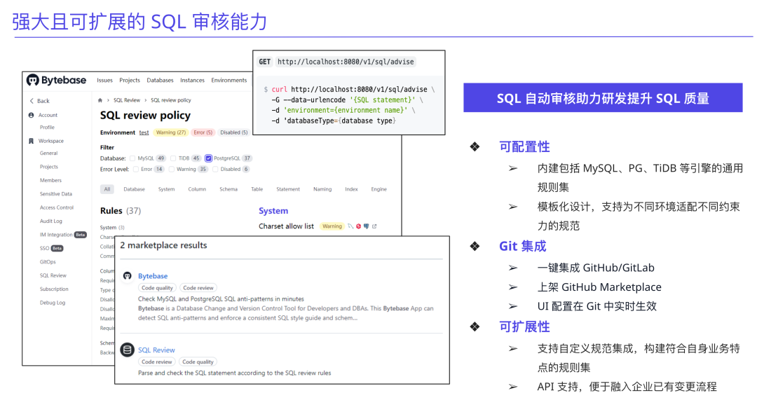Click Code review tag under SQL Review

(156, 362)
